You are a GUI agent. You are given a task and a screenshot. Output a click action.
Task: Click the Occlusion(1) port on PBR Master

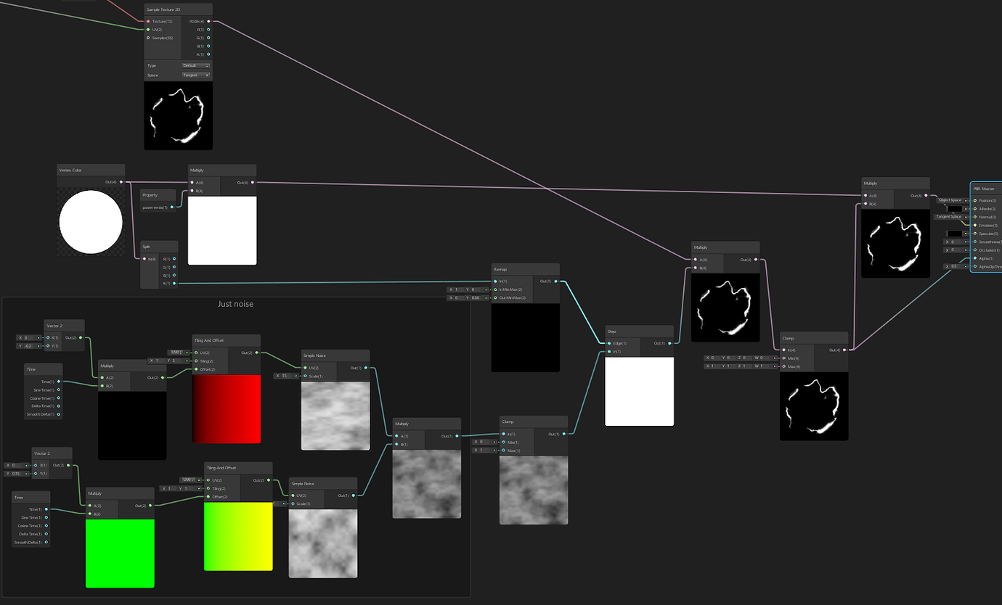tap(975, 250)
